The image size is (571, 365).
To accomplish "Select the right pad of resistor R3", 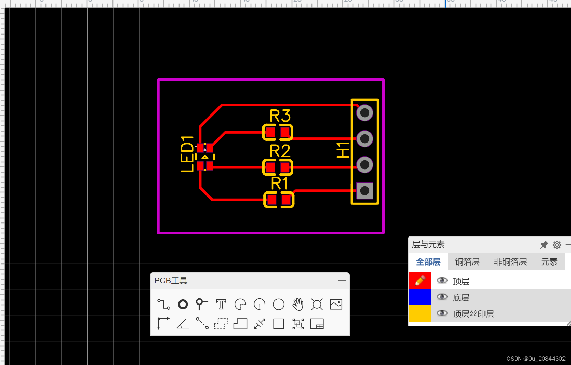I will (285, 132).
